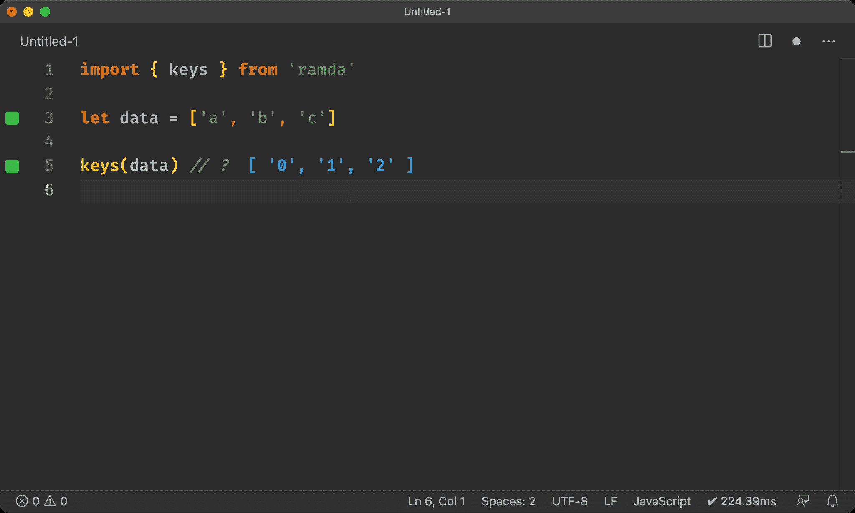
Task: Click line number 5 in the gutter
Action: pos(49,166)
